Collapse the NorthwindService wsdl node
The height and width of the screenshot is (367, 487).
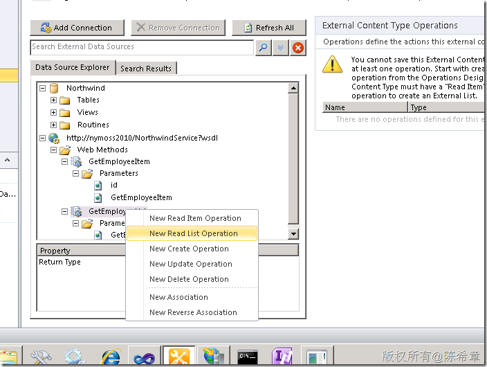[43, 138]
